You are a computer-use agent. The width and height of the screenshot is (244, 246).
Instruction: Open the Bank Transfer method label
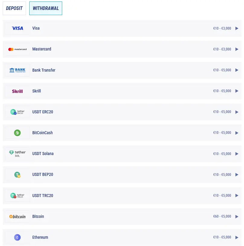click(x=44, y=70)
